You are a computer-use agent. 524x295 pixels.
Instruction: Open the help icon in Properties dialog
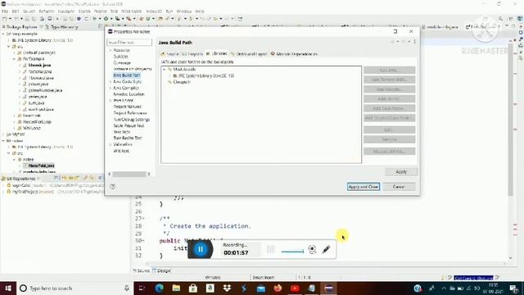coord(113,187)
